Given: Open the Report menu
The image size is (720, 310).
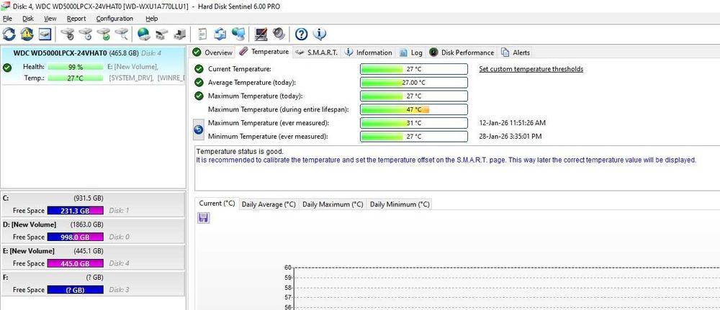Looking at the screenshot, I should (x=76, y=19).
